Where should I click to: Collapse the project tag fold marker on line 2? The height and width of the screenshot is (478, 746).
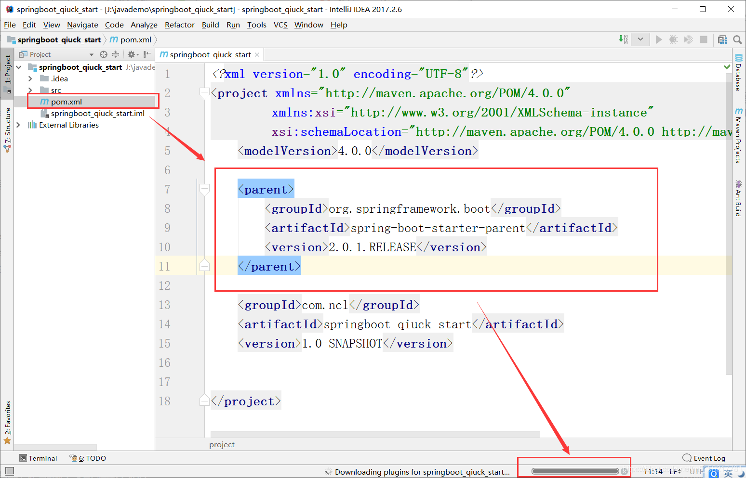tap(204, 93)
